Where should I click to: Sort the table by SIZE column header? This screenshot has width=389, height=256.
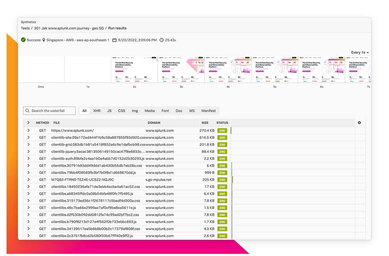point(205,123)
